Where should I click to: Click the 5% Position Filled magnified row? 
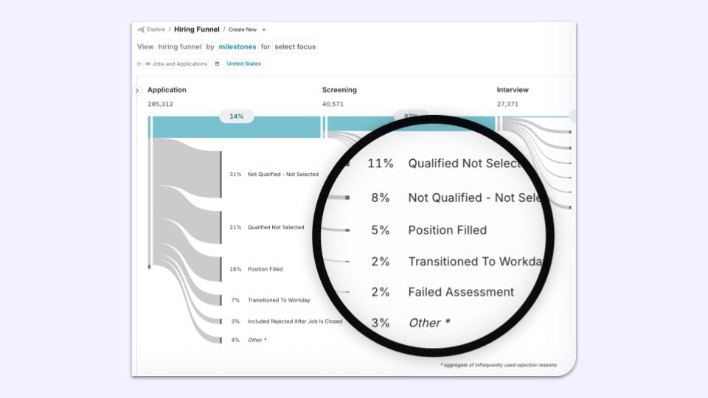[x=429, y=230]
